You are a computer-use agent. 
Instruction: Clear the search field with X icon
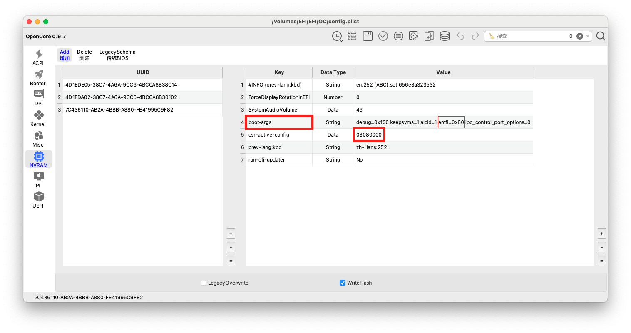coord(579,36)
